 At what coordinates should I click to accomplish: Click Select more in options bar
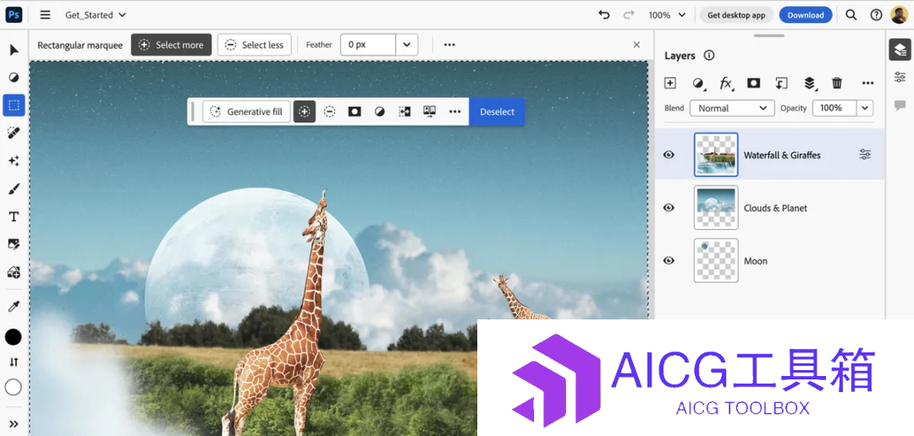(x=171, y=45)
